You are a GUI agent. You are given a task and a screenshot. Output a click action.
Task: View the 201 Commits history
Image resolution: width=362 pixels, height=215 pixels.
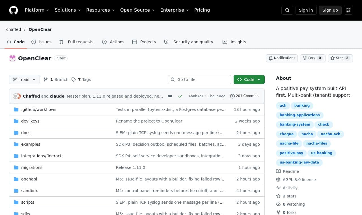click(244, 96)
